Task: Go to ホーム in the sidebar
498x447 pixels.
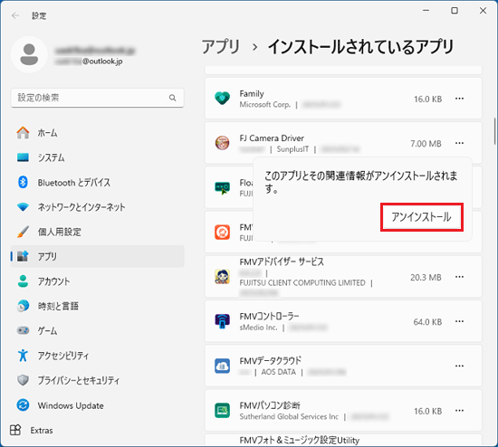Action: (x=97, y=133)
